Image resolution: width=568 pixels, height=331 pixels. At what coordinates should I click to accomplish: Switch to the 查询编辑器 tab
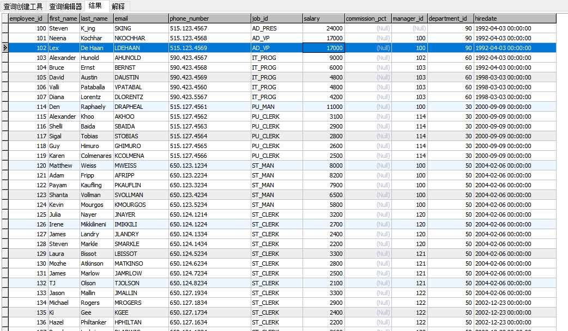[x=65, y=6]
